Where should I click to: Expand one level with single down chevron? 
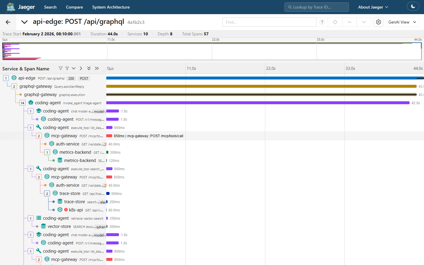(x=74, y=68)
